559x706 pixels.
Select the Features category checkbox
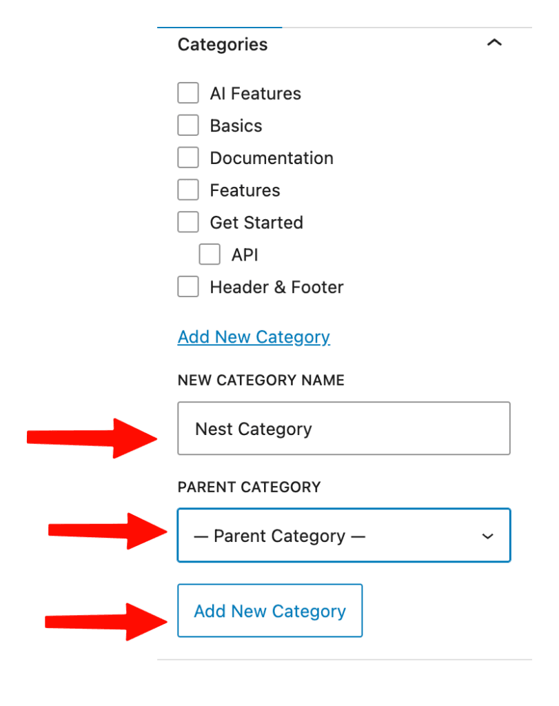tap(188, 190)
